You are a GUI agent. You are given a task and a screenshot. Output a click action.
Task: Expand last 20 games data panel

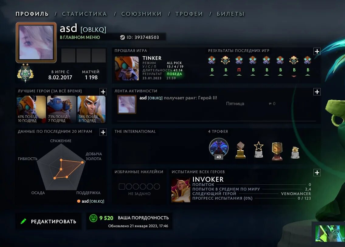click(103, 132)
